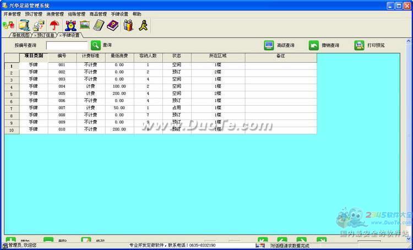The height and width of the screenshot is (250, 413).
Task: Click the network icon in the status bar
Action: coord(260,245)
